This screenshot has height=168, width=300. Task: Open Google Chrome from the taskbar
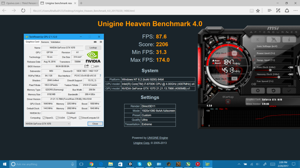point(91,164)
